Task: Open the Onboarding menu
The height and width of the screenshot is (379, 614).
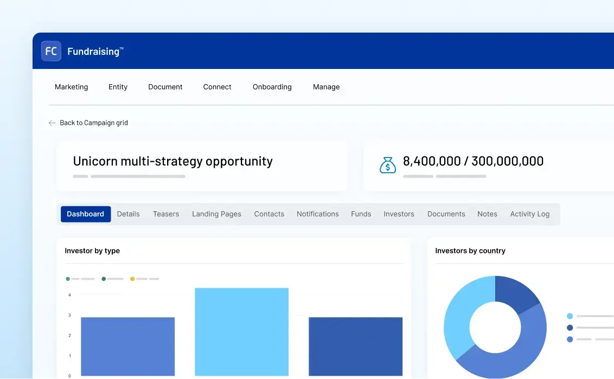Action: pyautogui.click(x=272, y=87)
